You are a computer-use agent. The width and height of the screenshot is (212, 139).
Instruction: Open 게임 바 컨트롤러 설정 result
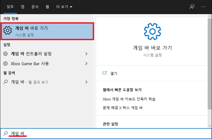pyautogui.click(x=47, y=54)
